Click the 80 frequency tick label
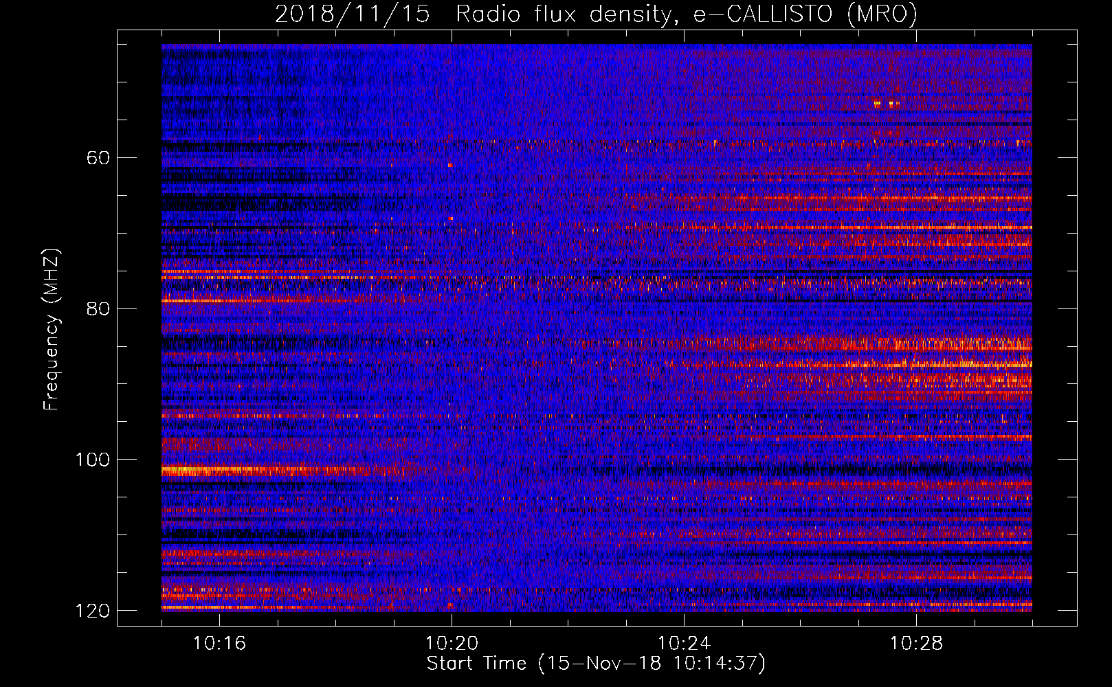This screenshot has height=687, width=1112. (98, 308)
